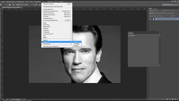Choose Масляная краска filter
This screenshot has width=179, height=101.
57,18
